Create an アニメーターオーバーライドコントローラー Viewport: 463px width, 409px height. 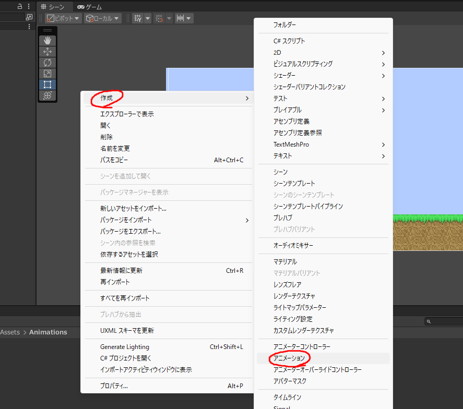[323, 370]
